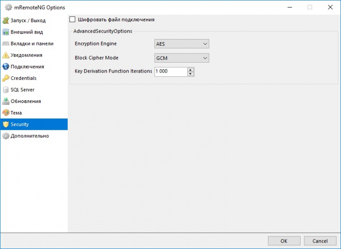The height and width of the screenshot is (249, 341).
Task: Open the Подключения settings page
Action: point(27,67)
